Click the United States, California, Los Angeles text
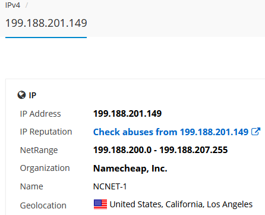Viewport: 265px width, 215px height. (x=181, y=204)
